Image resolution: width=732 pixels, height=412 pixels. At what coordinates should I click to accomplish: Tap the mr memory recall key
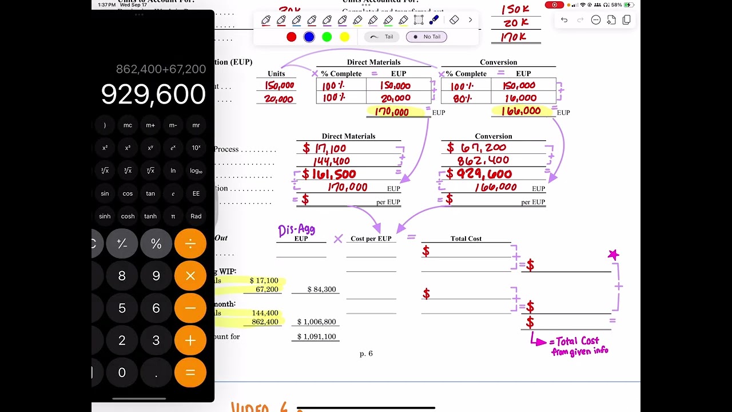(x=196, y=125)
